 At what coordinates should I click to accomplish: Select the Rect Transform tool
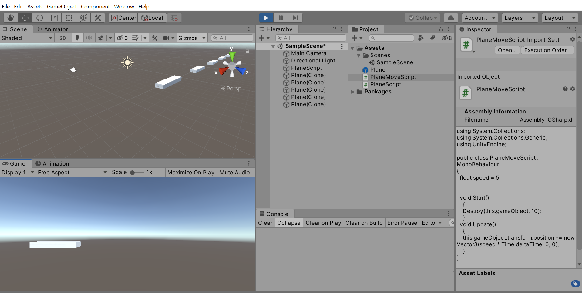[x=69, y=18]
